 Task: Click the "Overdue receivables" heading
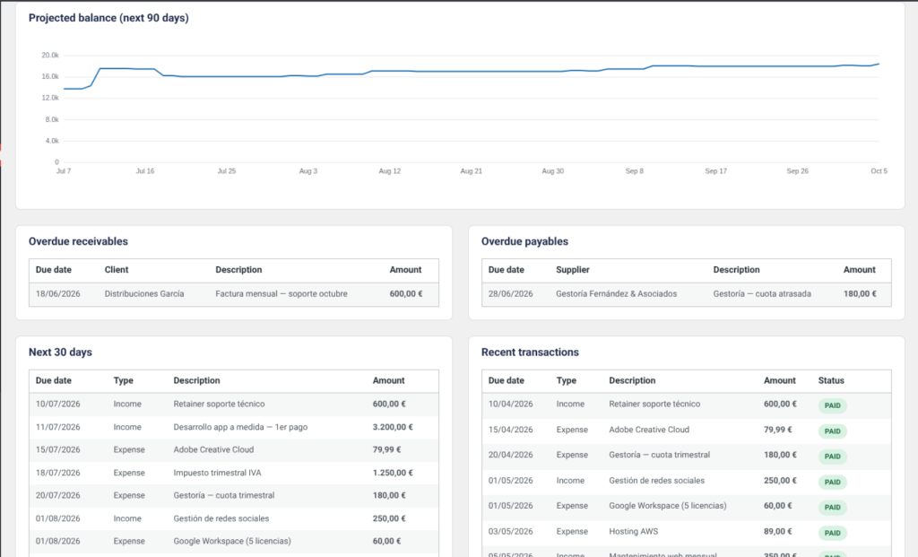(x=78, y=241)
